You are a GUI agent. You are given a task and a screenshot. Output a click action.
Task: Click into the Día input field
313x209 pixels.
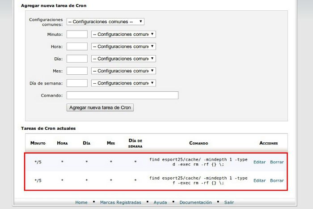[77, 59]
